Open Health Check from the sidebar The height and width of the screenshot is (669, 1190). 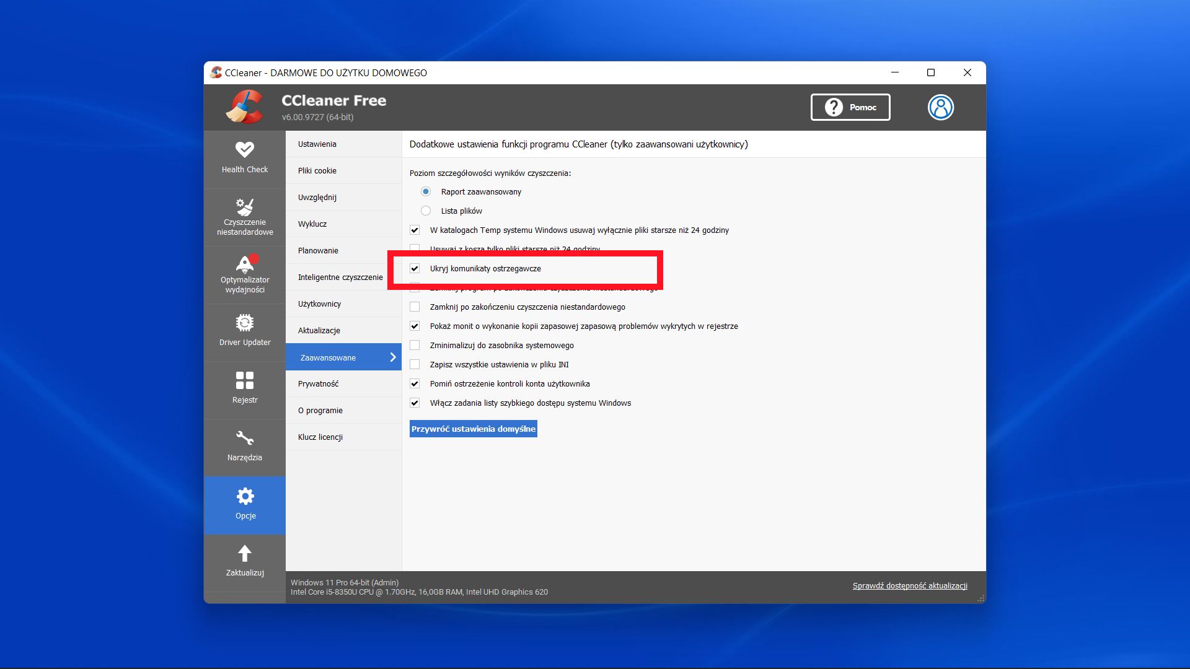(x=245, y=157)
